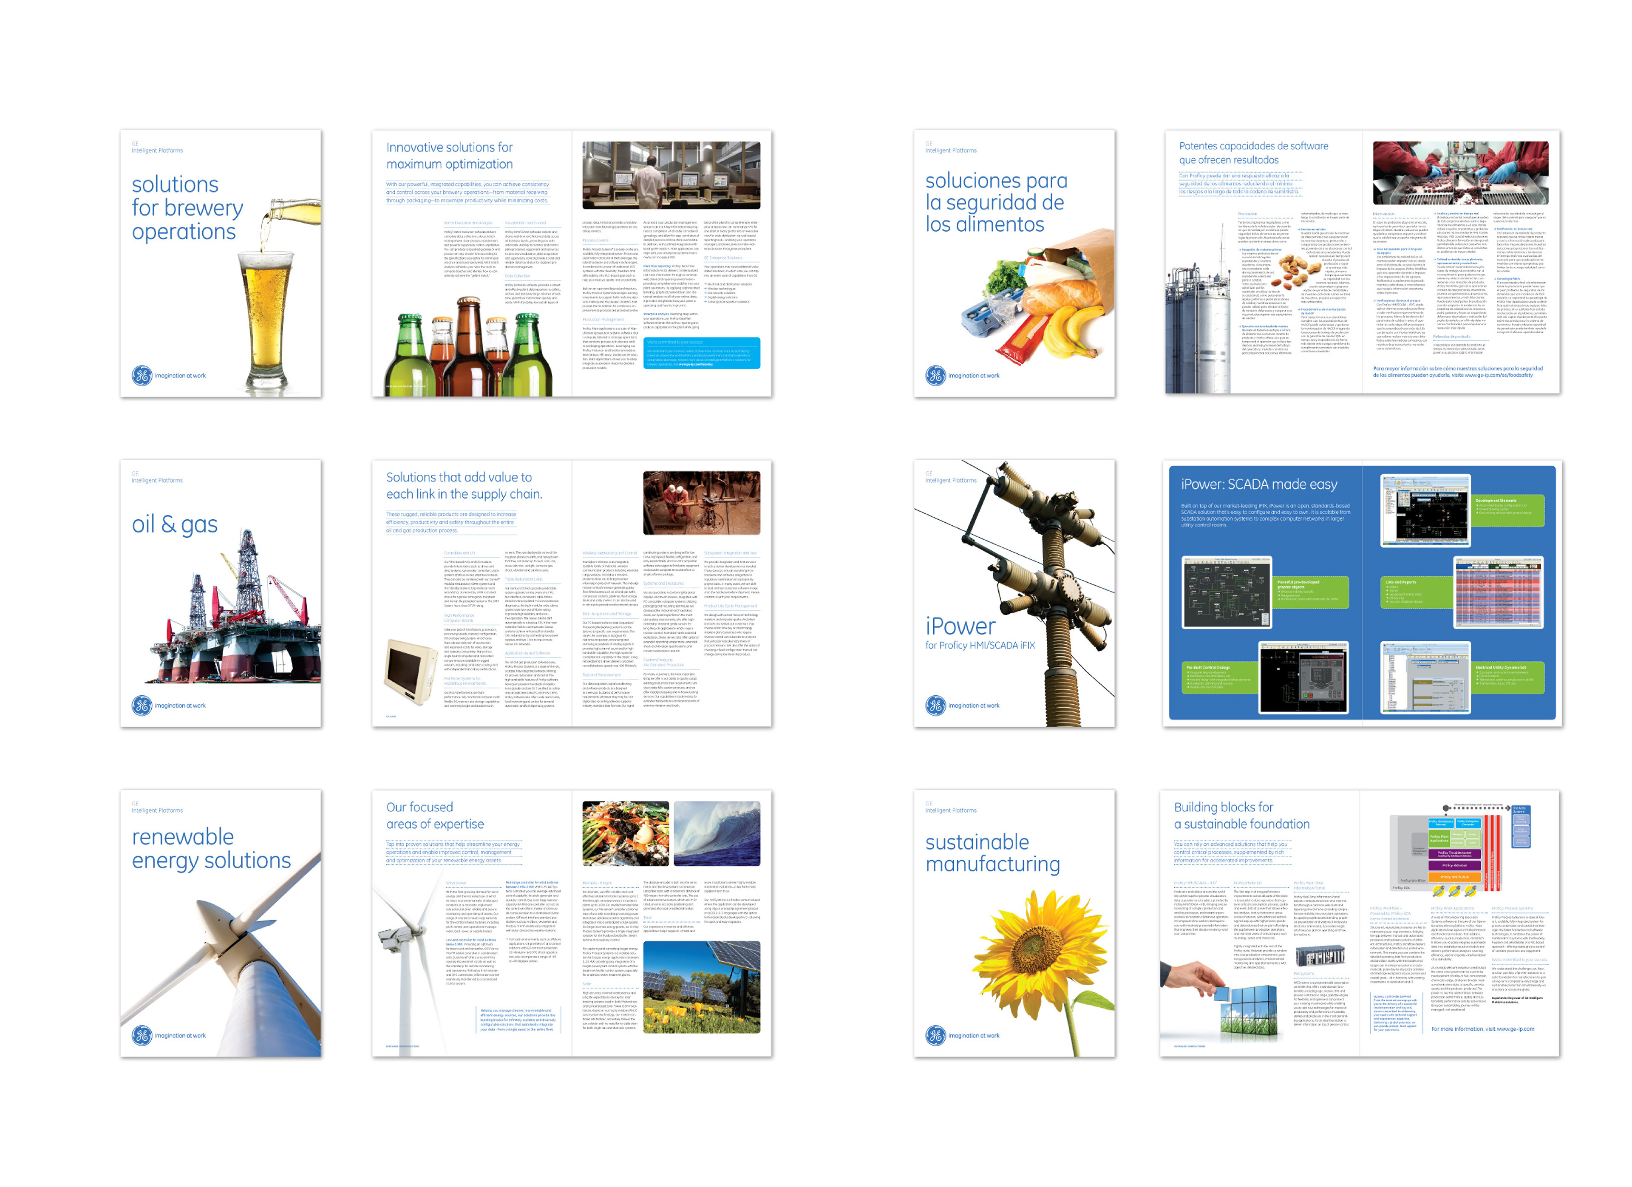Screen dimensions: 1632x1187
Task: Click the GE logo on sustainable manufacturing cover
Action: tap(935, 1035)
